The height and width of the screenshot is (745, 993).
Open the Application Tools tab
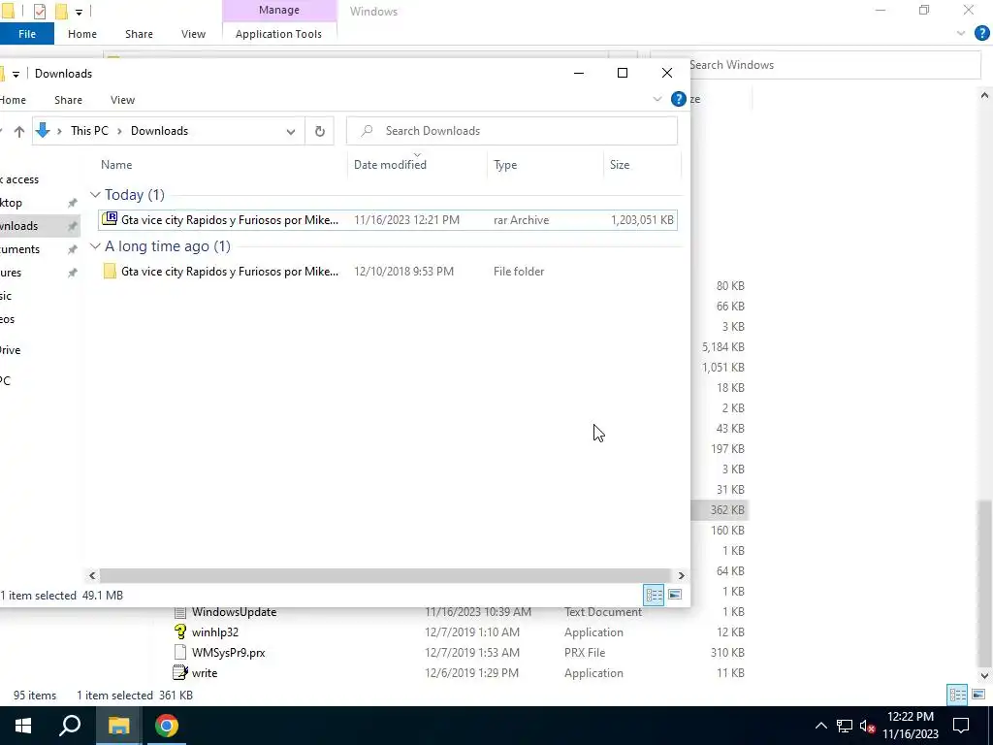(278, 34)
